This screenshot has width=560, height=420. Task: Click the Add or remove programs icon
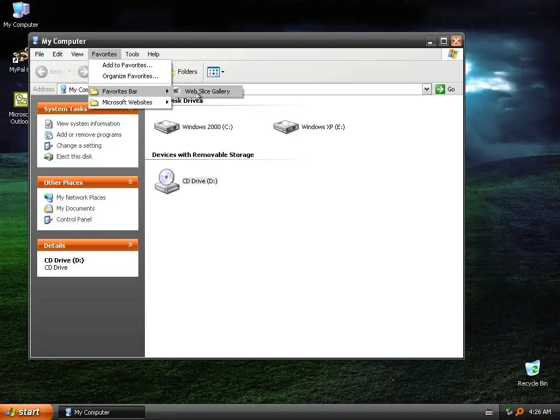(x=49, y=135)
